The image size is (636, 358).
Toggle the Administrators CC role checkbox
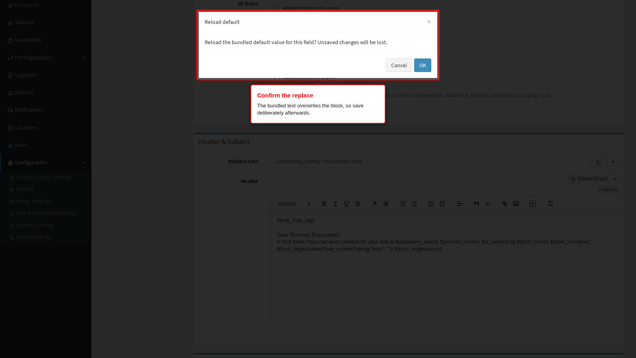click(277, 8)
